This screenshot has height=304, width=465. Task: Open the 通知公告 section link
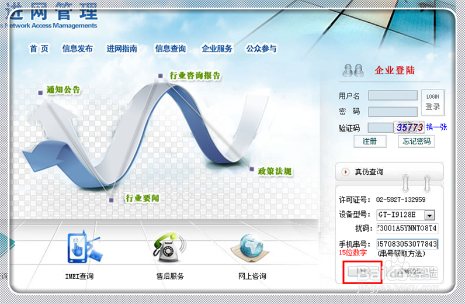click(63, 89)
